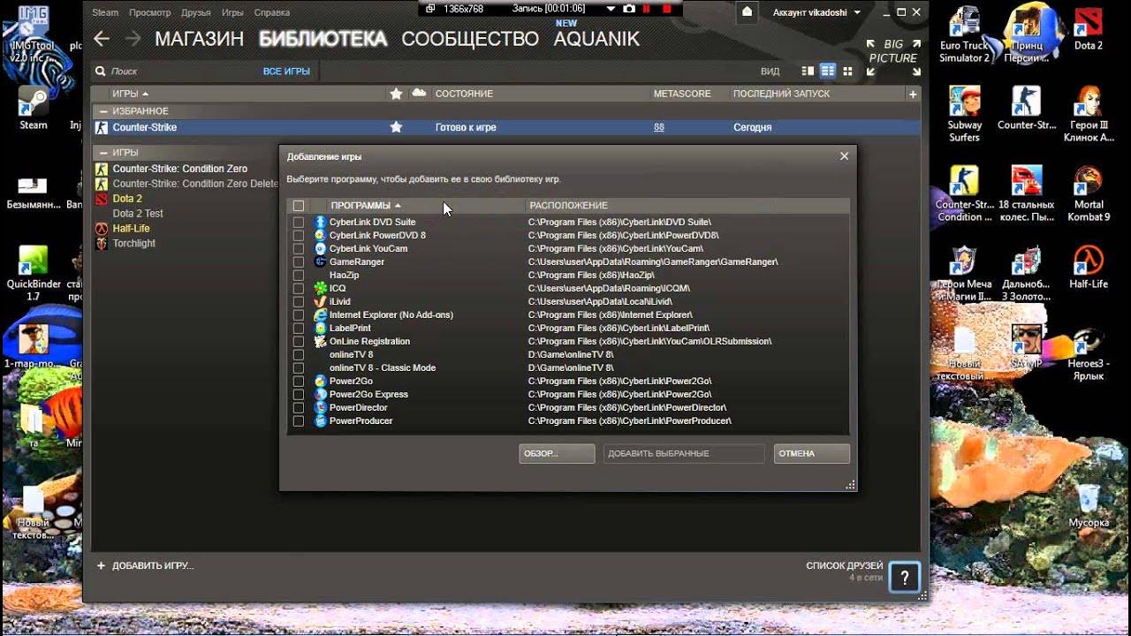This screenshot has width=1131, height=636.
Task: Click the ОБЗОР... browse button
Action: [x=557, y=453]
